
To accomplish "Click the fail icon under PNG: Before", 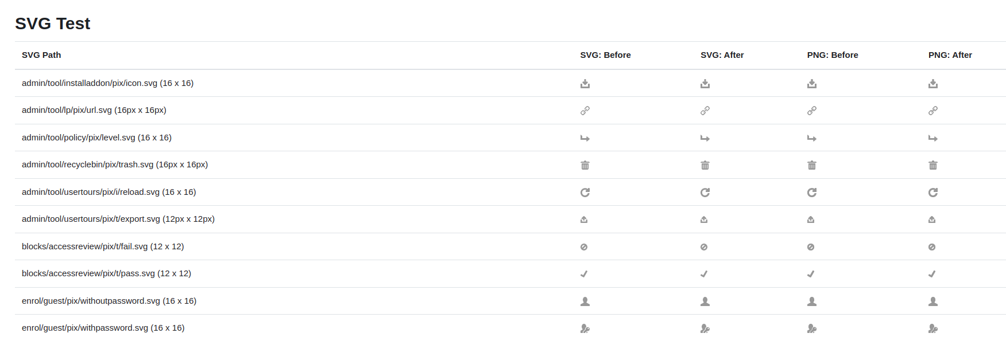I will click(x=811, y=247).
